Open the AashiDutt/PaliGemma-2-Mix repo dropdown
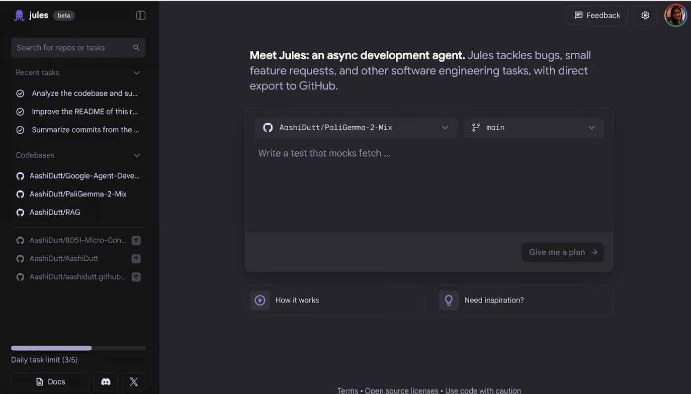The height and width of the screenshot is (394, 691). click(356, 128)
